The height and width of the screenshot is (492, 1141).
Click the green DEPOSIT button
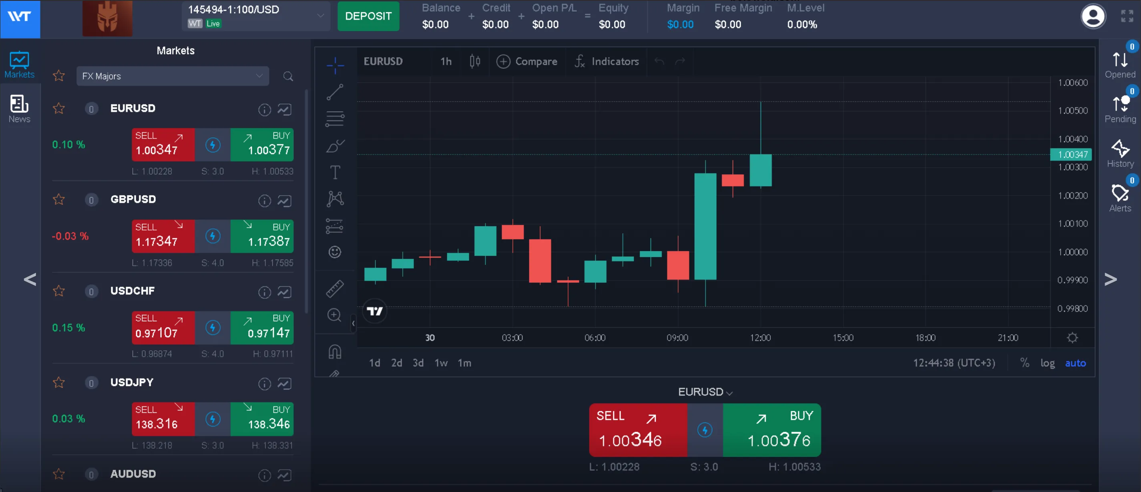point(368,16)
